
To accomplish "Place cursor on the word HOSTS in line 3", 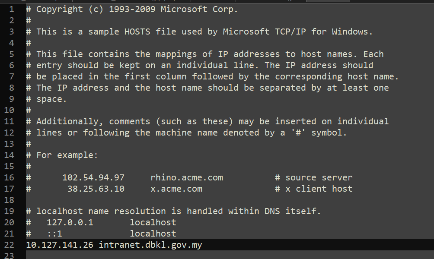I will pyautogui.click(x=137, y=32).
